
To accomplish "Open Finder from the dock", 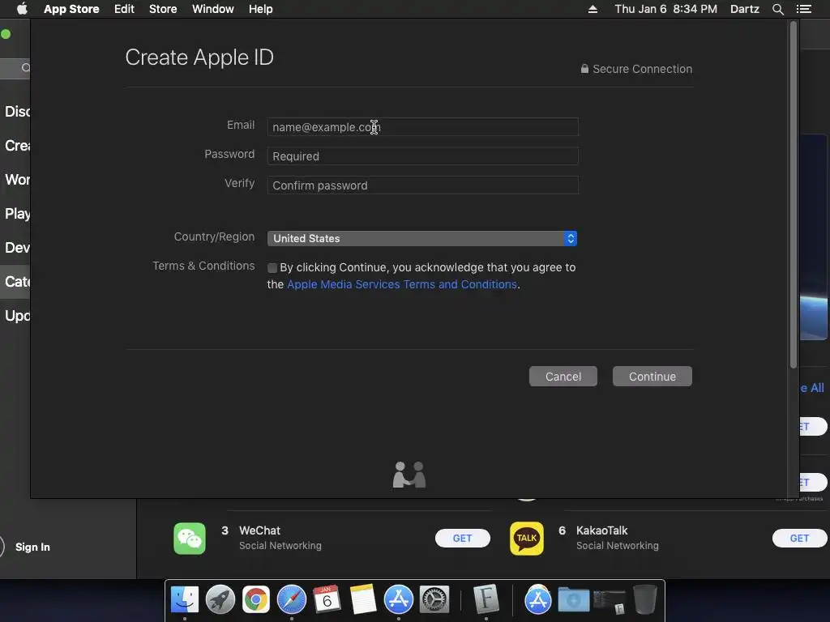I will click(185, 600).
